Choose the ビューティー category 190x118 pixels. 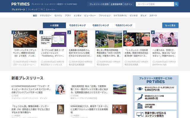[90, 16]
